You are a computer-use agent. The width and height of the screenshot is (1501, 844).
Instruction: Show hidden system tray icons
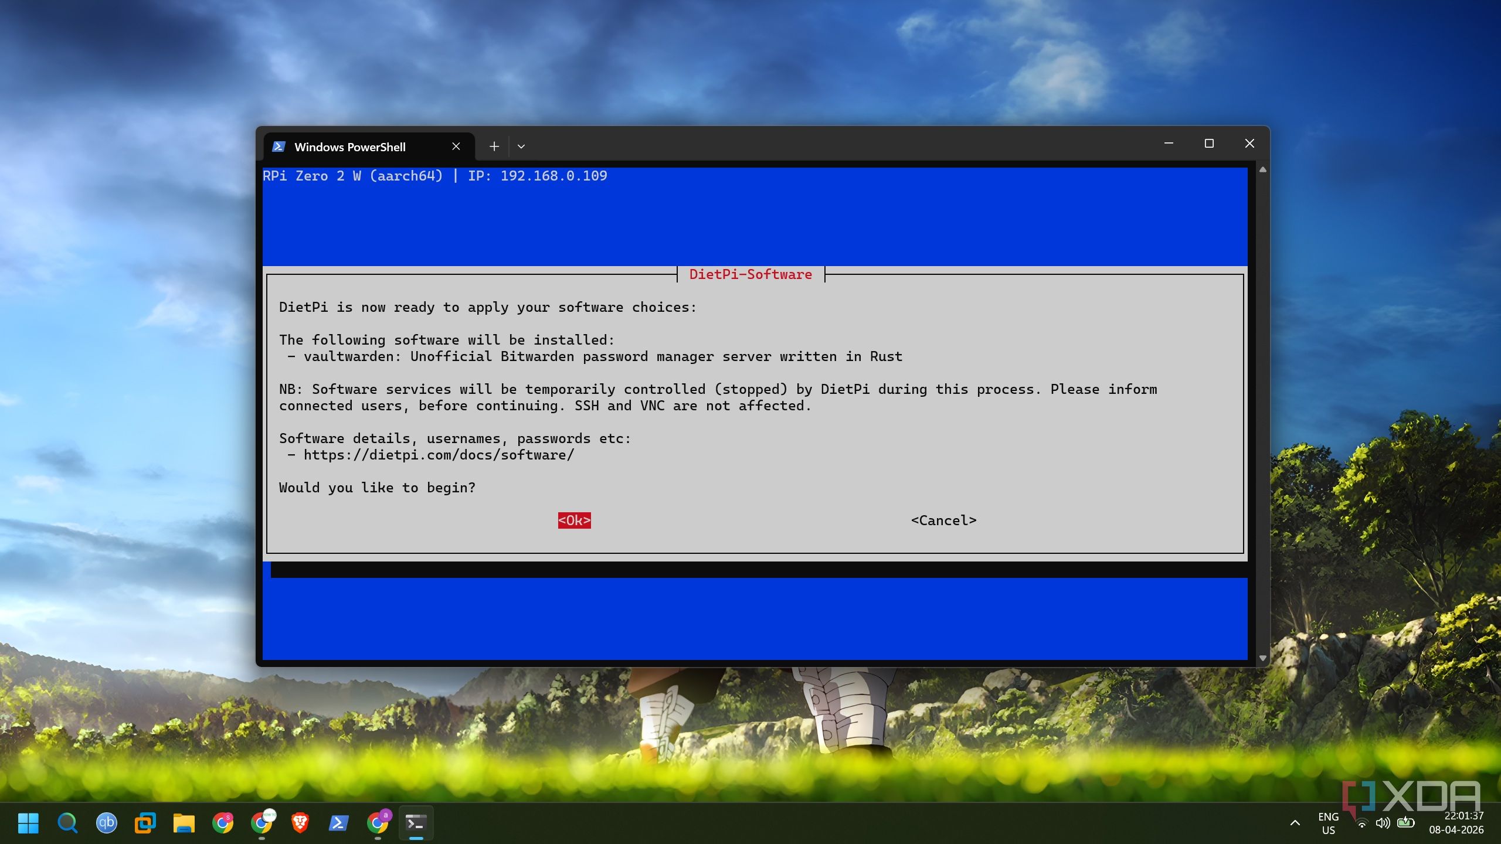point(1295,823)
